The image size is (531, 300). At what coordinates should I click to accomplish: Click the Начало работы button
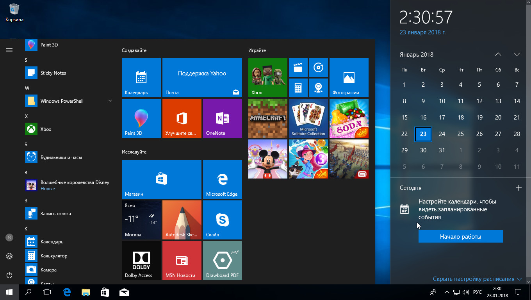pyautogui.click(x=460, y=236)
